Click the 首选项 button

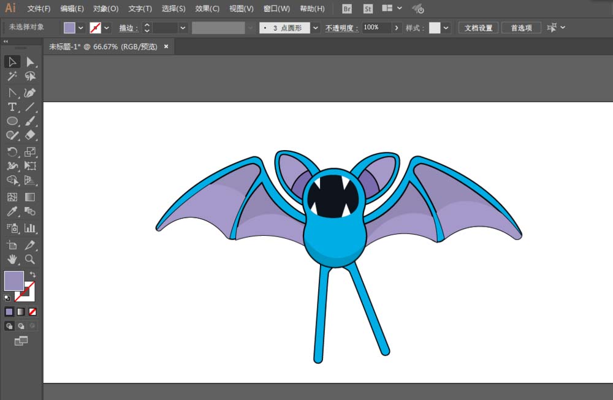pyautogui.click(x=521, y=28)
